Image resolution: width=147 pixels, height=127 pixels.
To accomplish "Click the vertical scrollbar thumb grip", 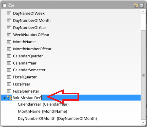I will click(x=143, y=75).
